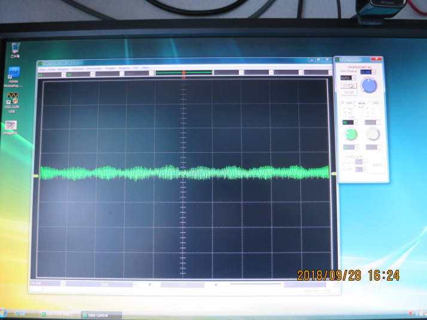Select the CH1 GND coupling radio button
Screen dimensions: 427x320
coord(345,116)
